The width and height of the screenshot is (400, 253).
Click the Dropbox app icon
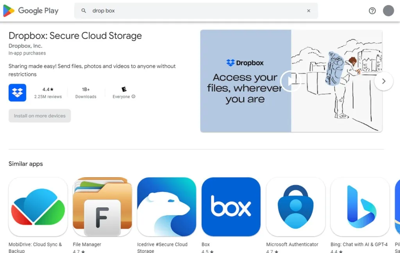(17, 93)
